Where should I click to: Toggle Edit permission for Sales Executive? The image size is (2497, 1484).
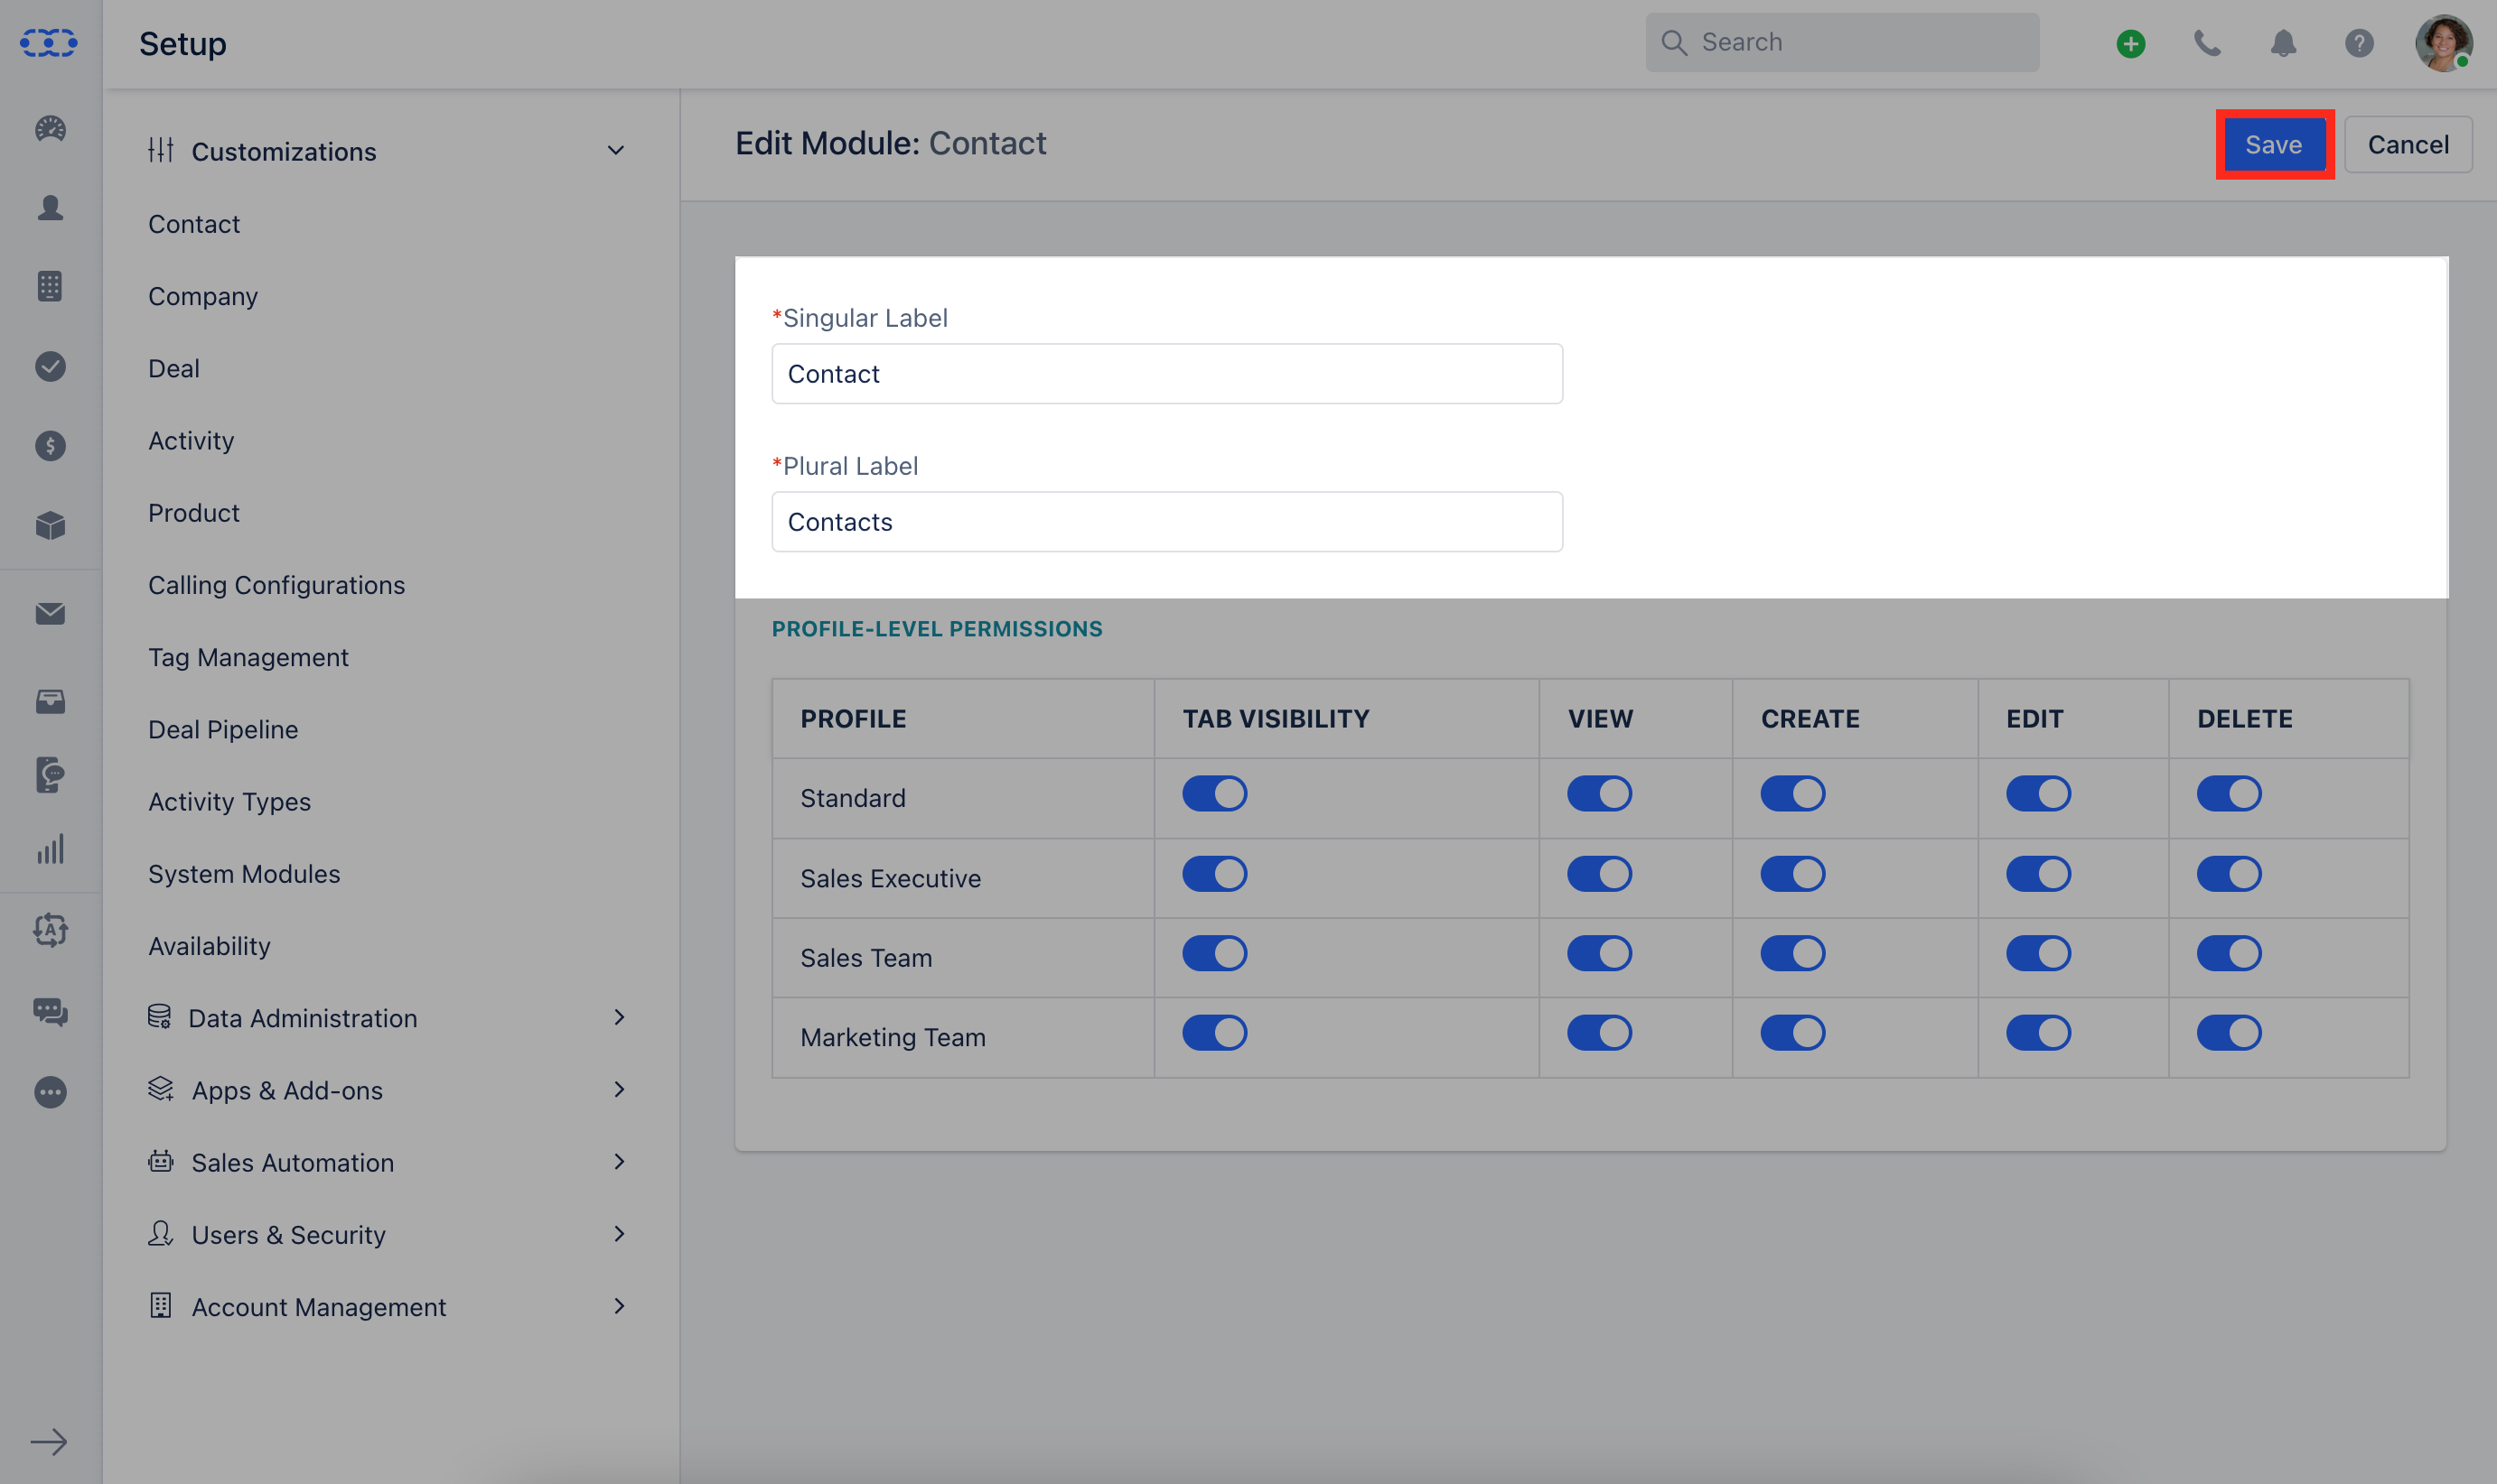click(x=2038, y=874)
